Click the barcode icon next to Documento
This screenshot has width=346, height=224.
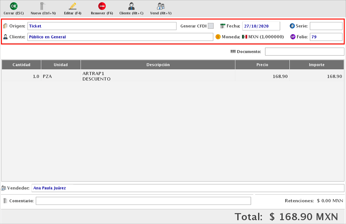pos(233,52)
